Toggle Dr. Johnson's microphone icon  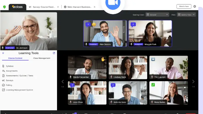[3, 48]
